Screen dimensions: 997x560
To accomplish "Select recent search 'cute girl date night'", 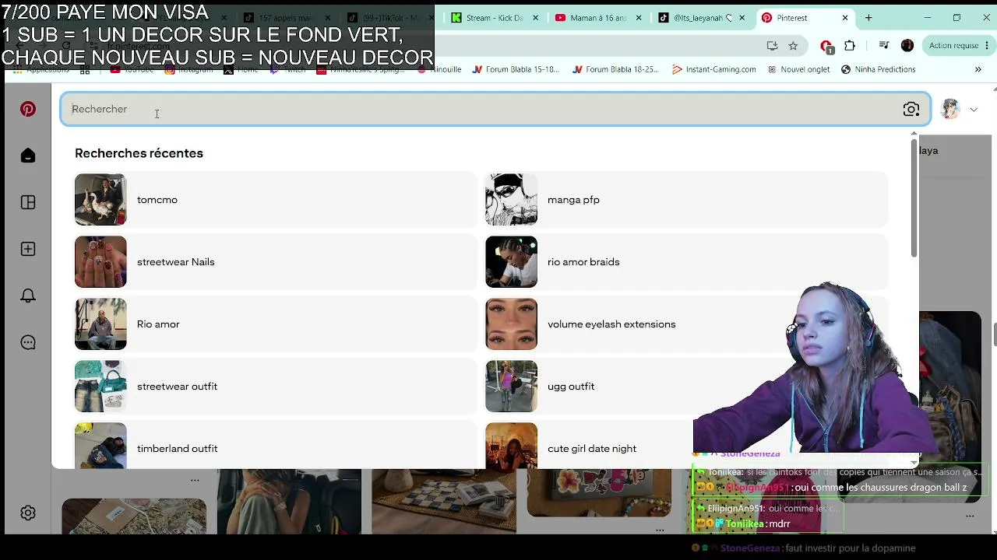I will click(x=686, y=446).
